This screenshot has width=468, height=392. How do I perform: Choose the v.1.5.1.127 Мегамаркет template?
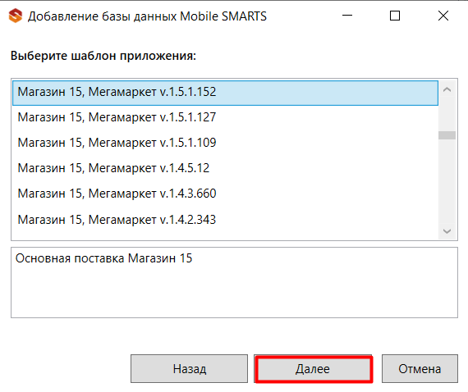[x=225, y=117]
